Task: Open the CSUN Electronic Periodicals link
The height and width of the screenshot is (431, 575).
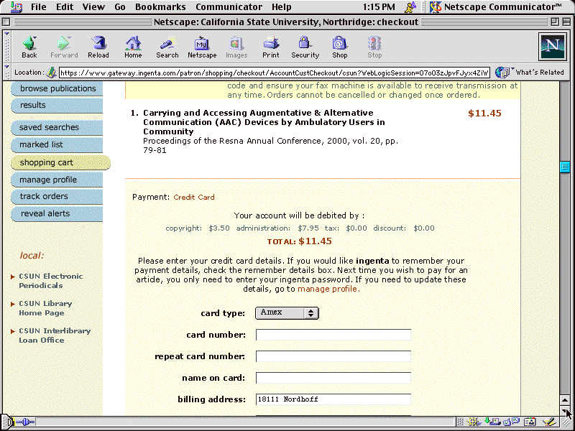Action: tap(51, 281)
